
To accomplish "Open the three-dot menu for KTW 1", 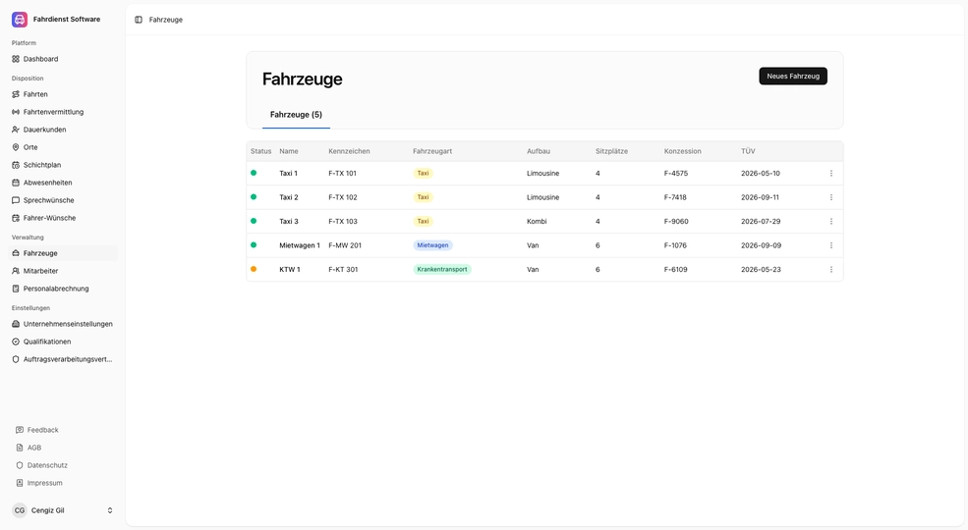I will tap(830, 270).
